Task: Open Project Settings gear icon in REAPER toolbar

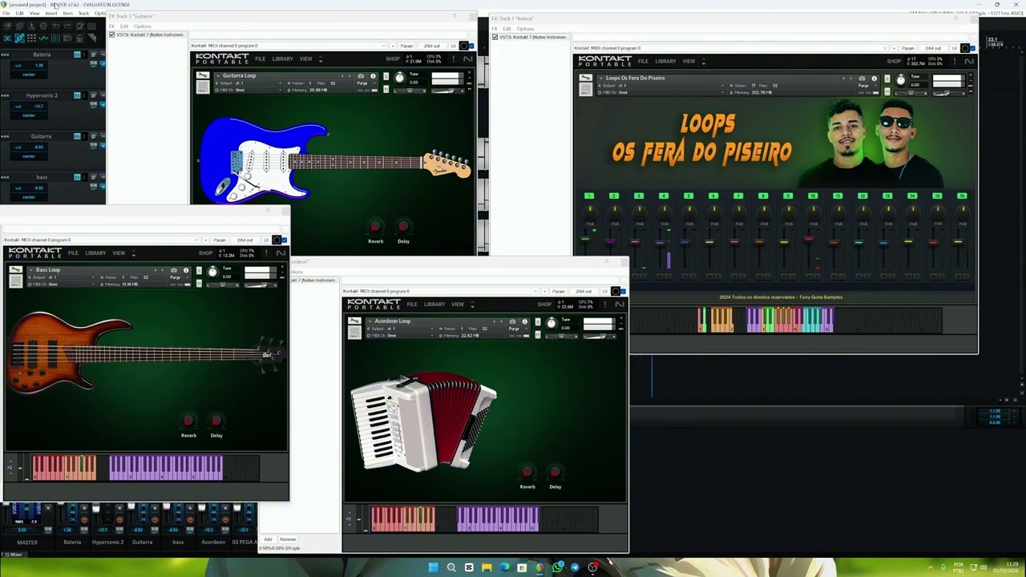Action: pos(43,26)
